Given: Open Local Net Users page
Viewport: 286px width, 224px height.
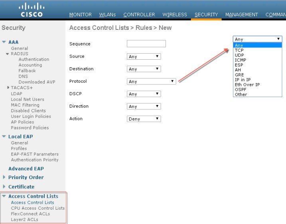Looking at the screenshot, I should pyautogui.click(x=28, y=99).
